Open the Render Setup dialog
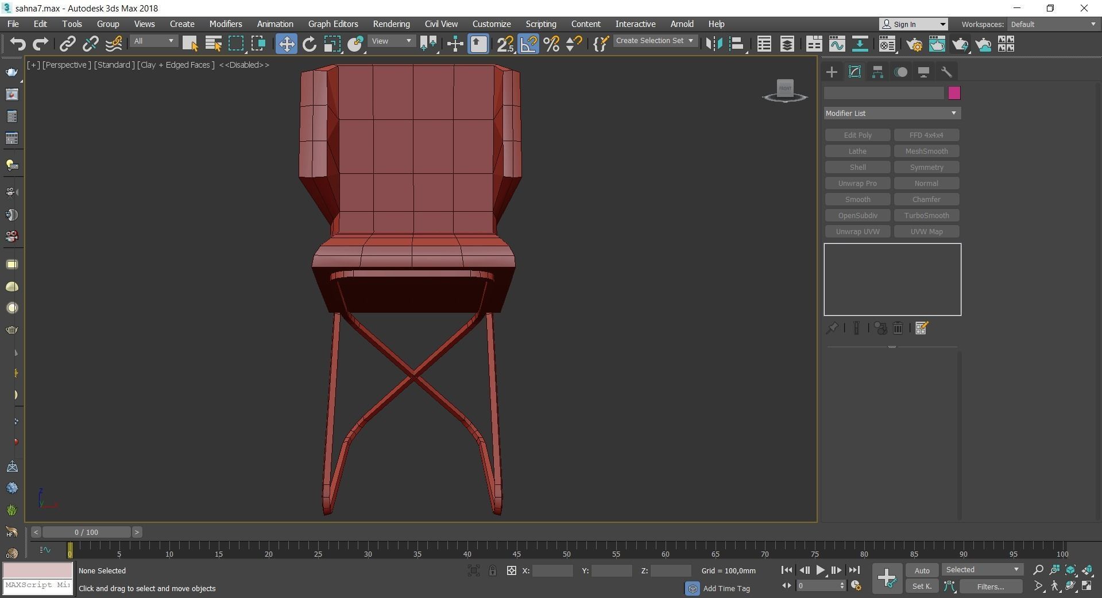1102x598 pixels. pos(914,44)
